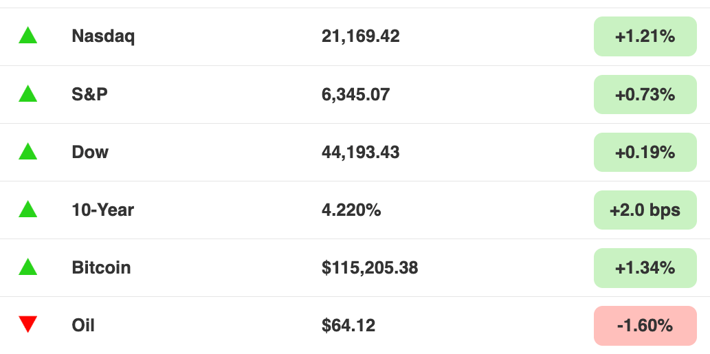Click the +2.0 bps change badge

(x=645, y=210)
